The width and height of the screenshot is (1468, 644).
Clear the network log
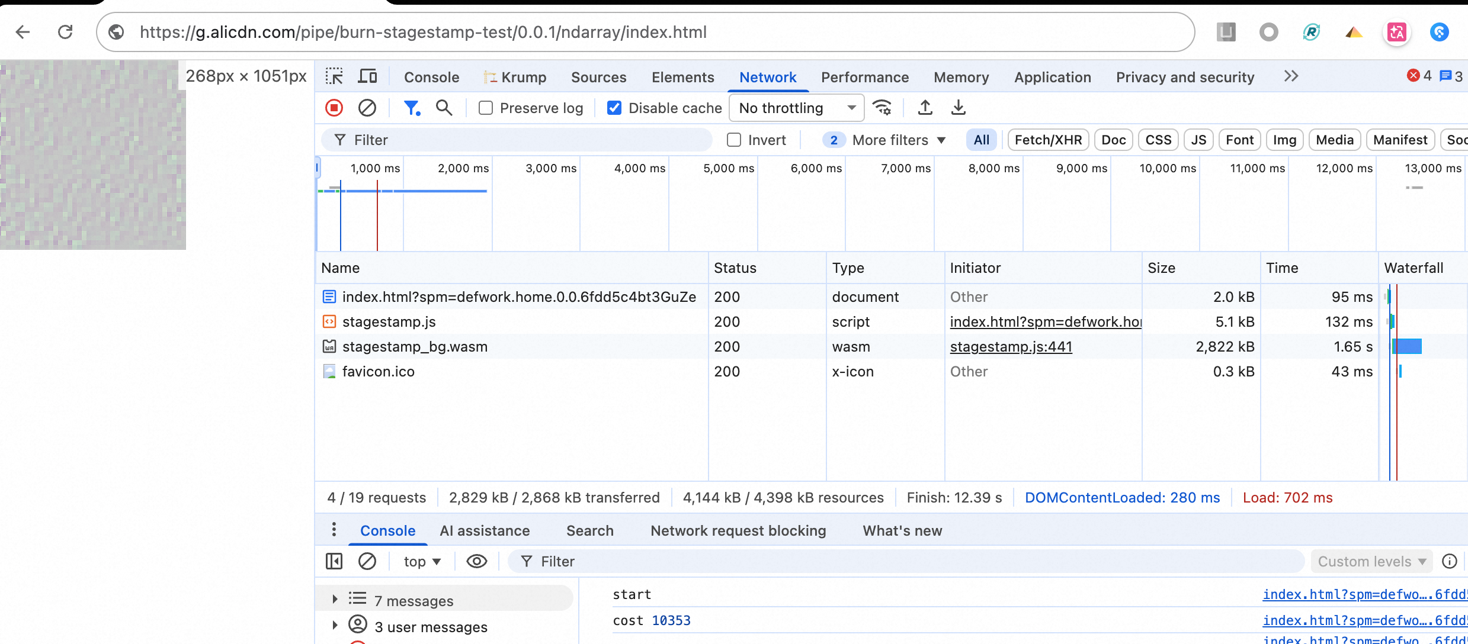click(367, 108)
